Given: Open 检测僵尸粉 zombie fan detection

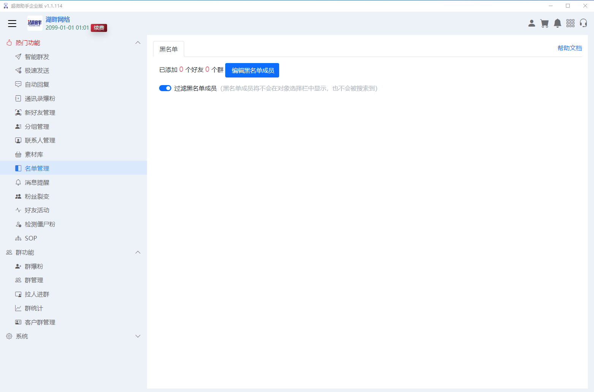Looking at the screenshot, I should tap(40, 224).
